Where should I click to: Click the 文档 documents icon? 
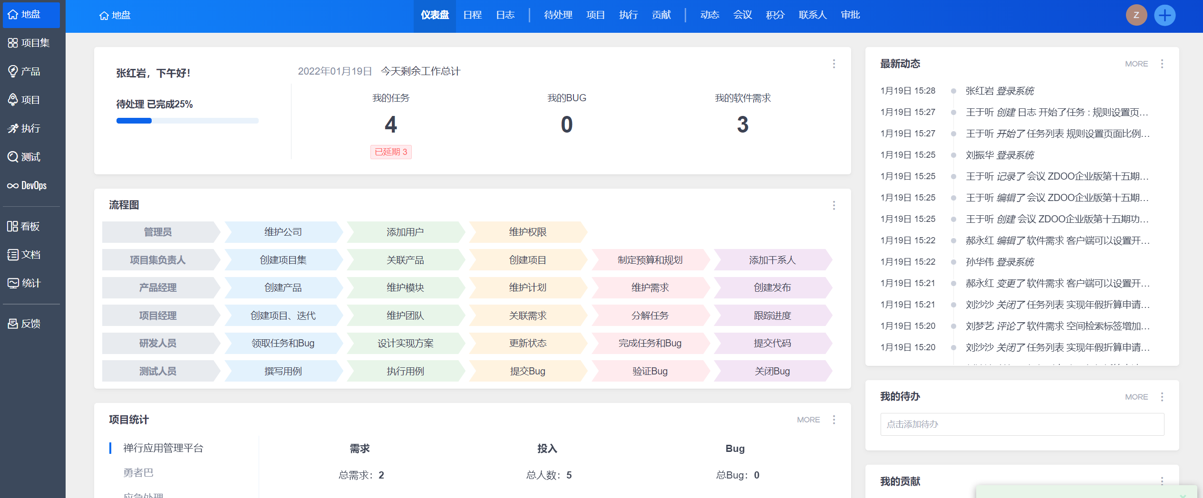click(13, 255)
